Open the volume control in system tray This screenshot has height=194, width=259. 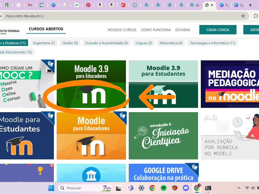point(253,188)
